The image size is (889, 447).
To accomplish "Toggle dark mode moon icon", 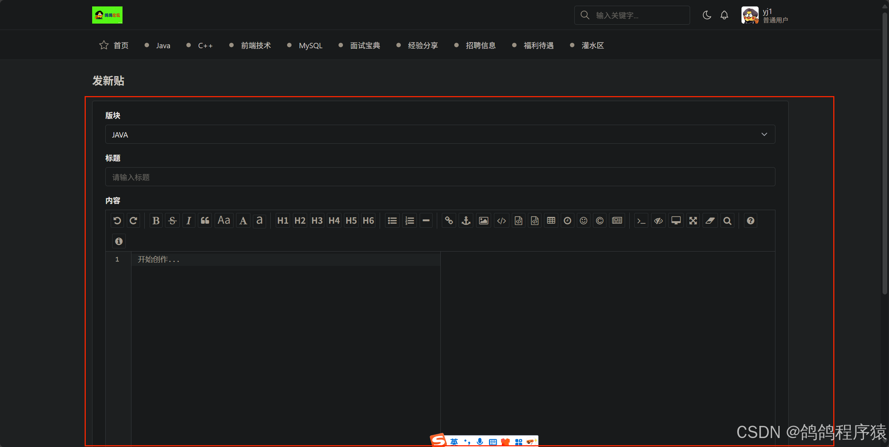I will pyautogui.click(x=707, y=15).
